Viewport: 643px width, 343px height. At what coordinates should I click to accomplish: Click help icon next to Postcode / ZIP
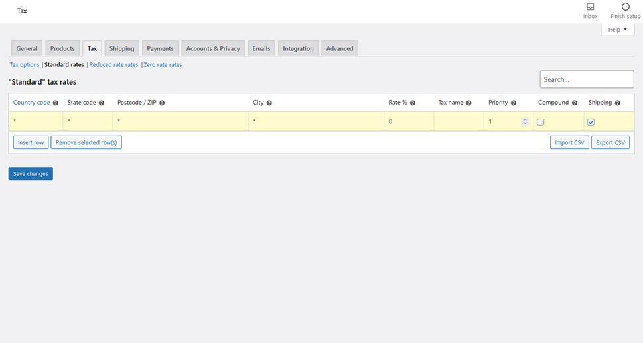click(x=162, y=103)
